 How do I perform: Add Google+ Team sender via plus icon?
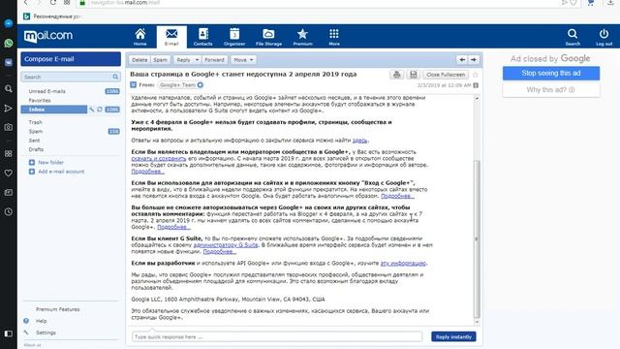(201, 85)
